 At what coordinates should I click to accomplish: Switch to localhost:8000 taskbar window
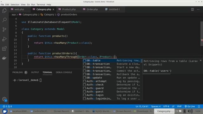(19, 111)
